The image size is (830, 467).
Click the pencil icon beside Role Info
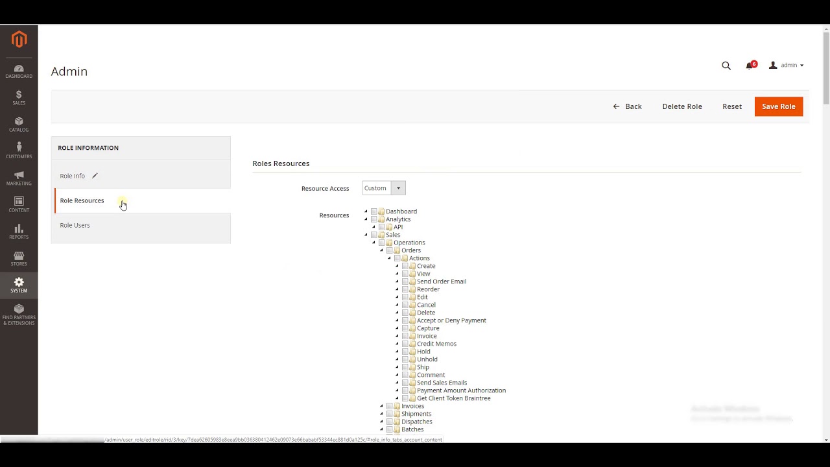(x=95, y=176)
